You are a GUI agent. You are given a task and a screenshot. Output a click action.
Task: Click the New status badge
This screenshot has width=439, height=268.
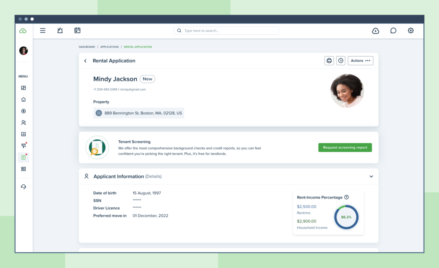[147, 79]
